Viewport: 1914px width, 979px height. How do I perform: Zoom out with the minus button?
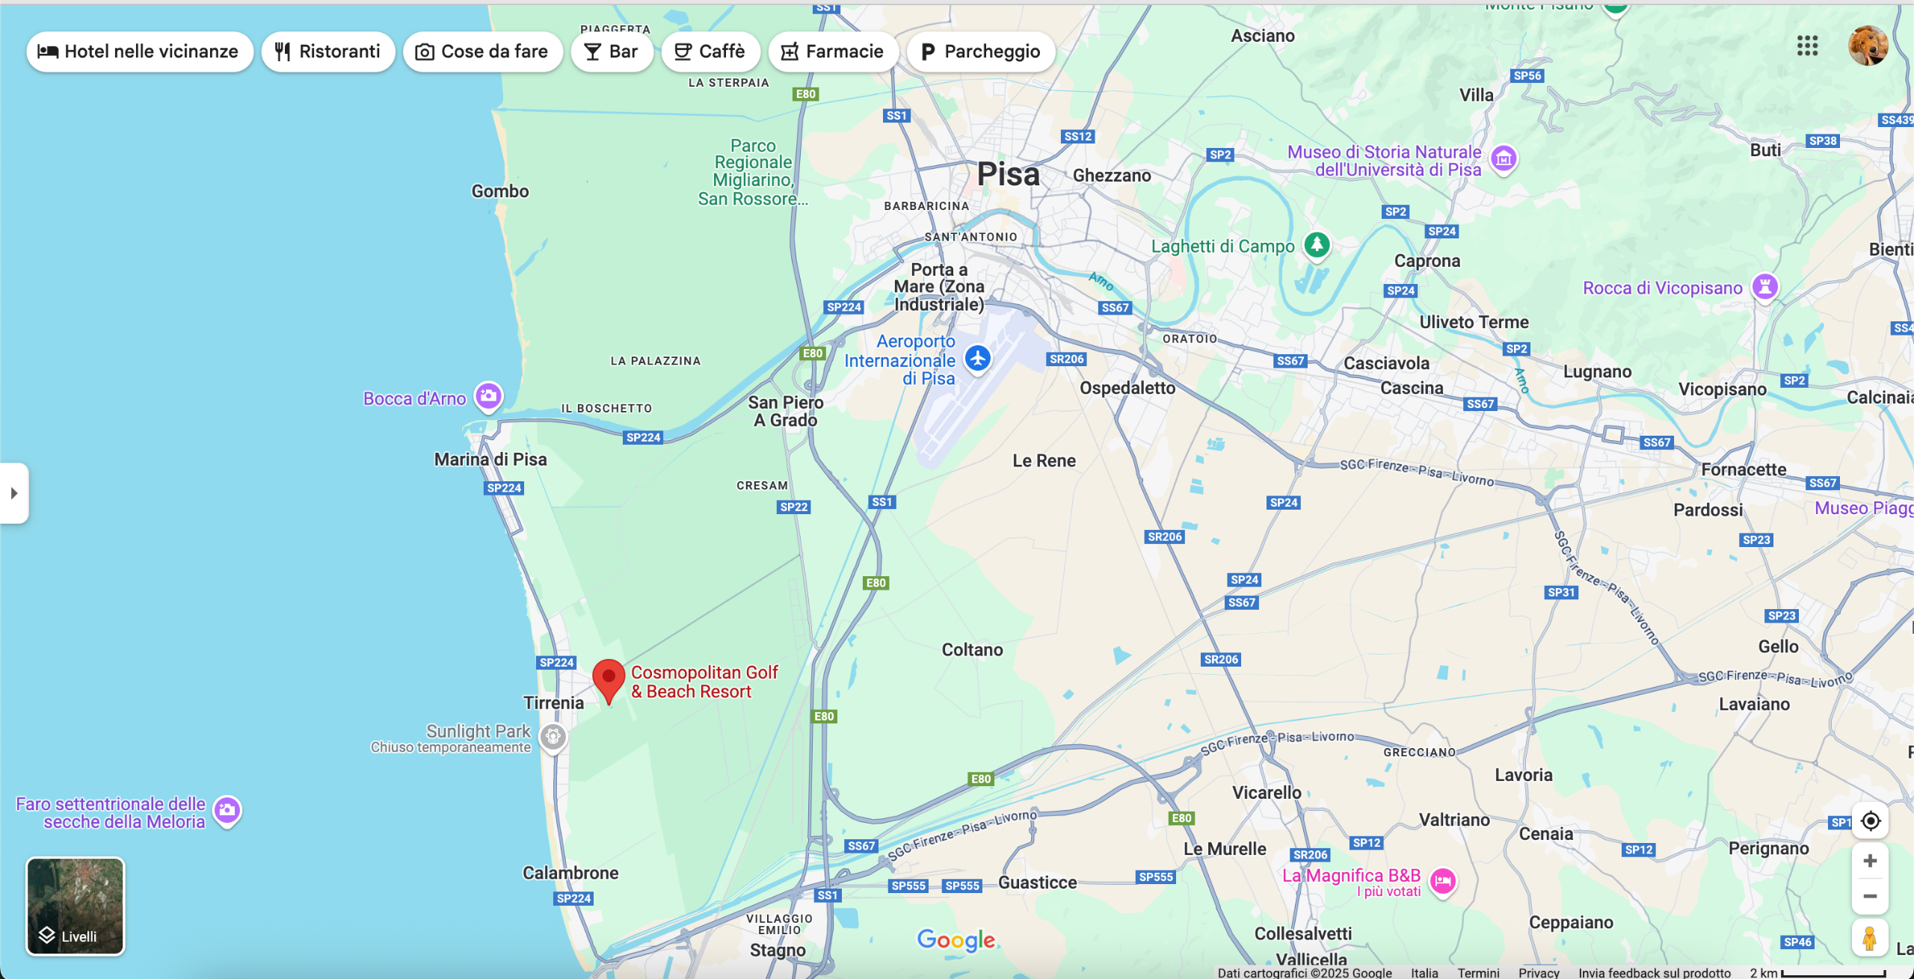pyautogui.click(x=1870, y=897)
